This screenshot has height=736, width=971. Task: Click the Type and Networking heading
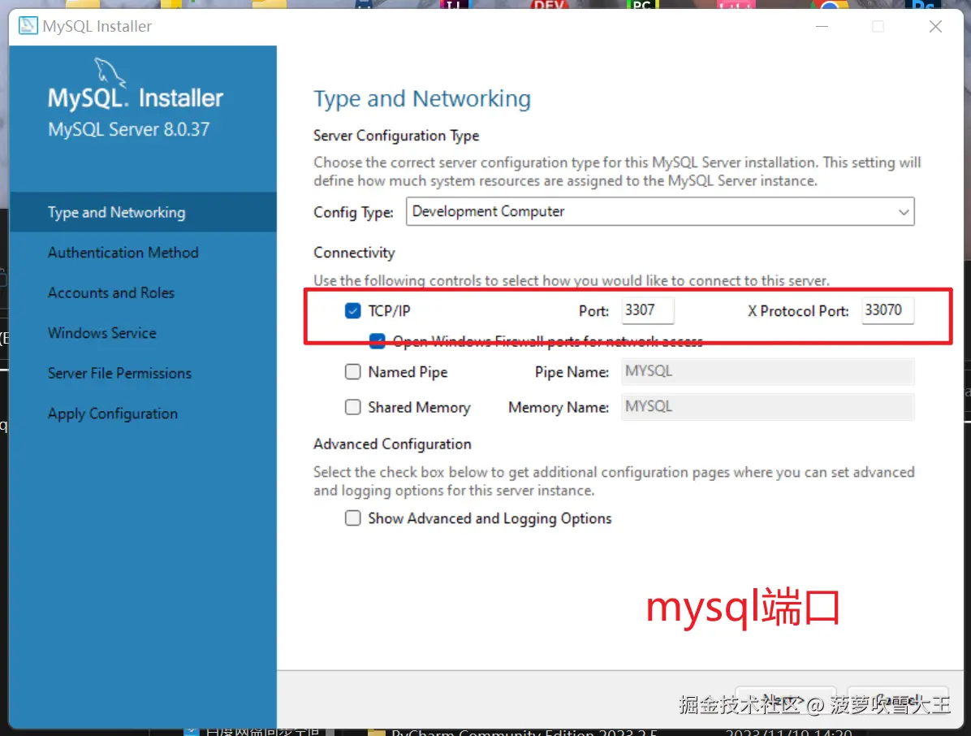[421, 99]
